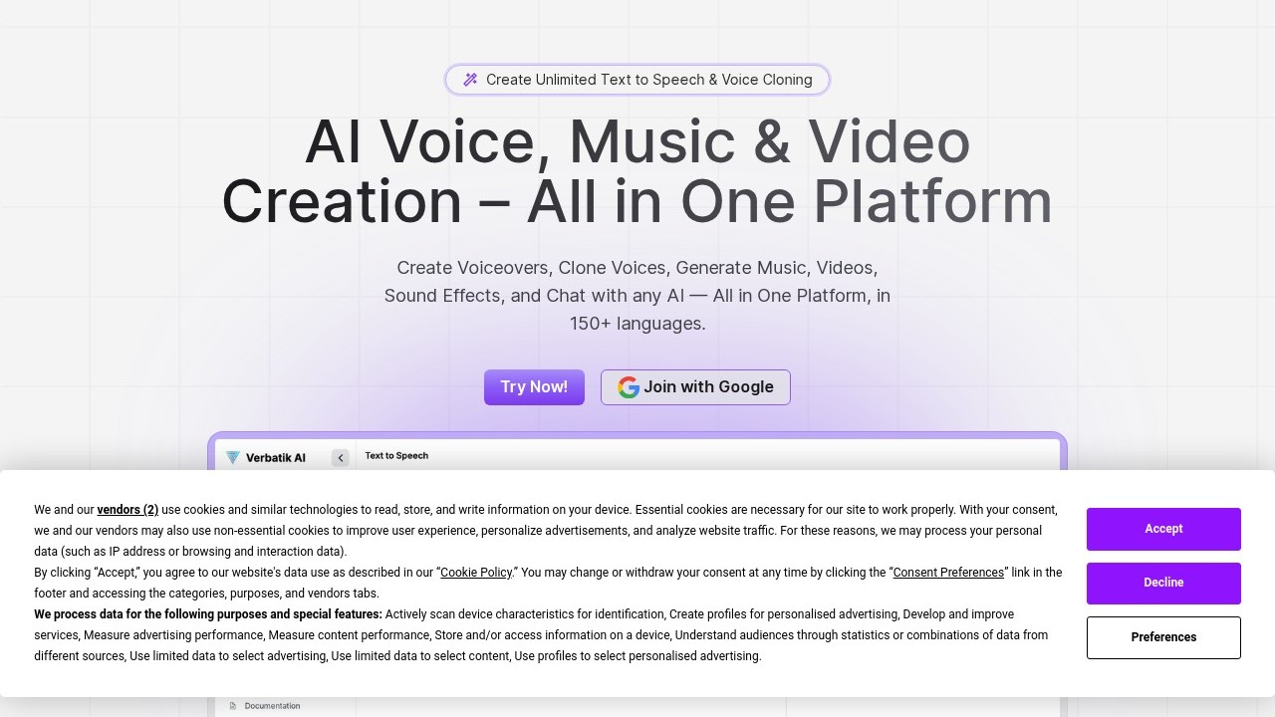Screen dimensions: 1275x717
Task: Collapse the sidebar with the chevron arrow
Action: pos(341,458)
